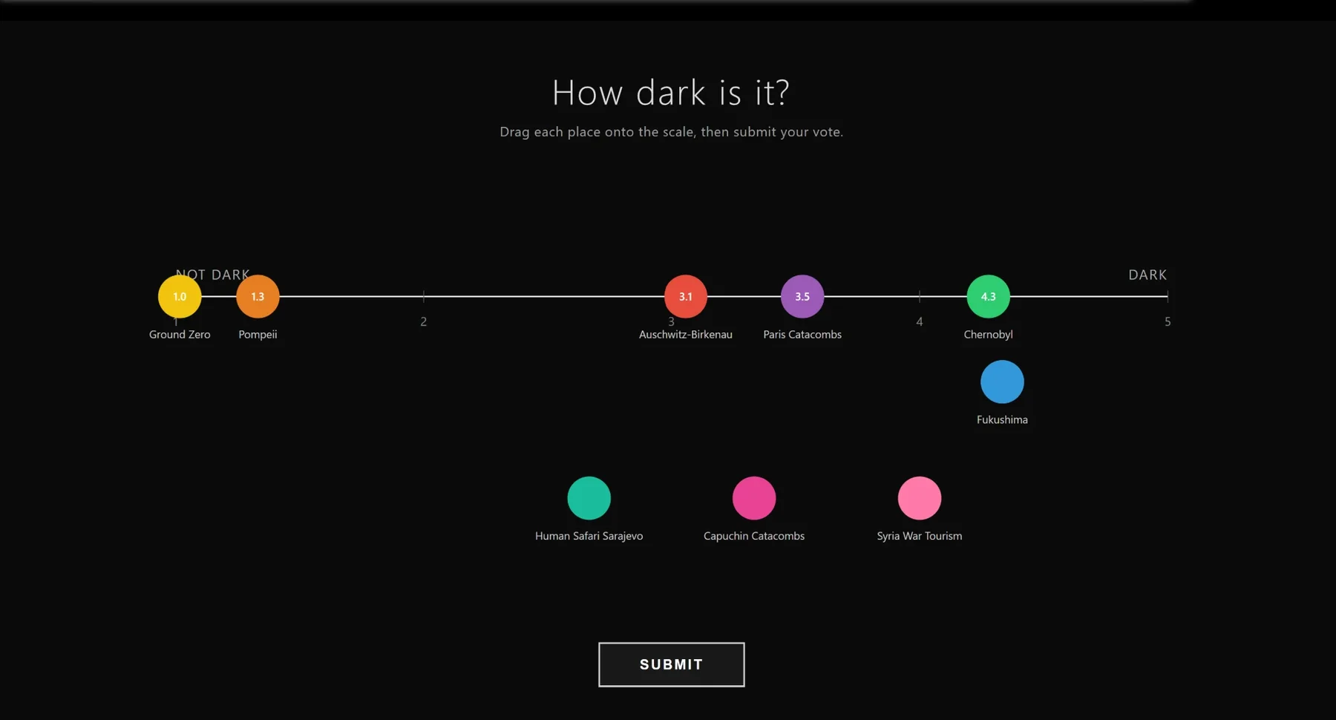Click the Pompeii text label
Image resolution: width=1336 pixels, height=720 pixels.
click(x=258, y=335)
